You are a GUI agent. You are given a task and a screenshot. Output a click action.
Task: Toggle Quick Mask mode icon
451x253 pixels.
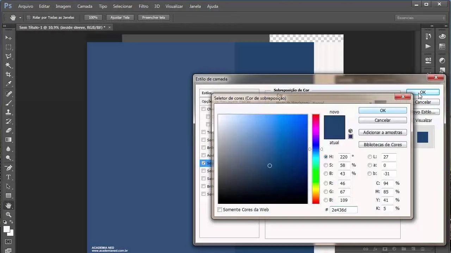coord(8,242)
